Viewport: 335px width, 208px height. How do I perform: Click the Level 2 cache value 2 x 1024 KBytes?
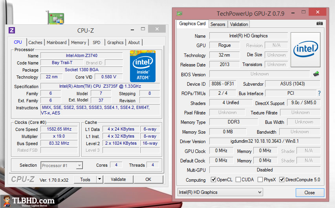tap(121, 143)
